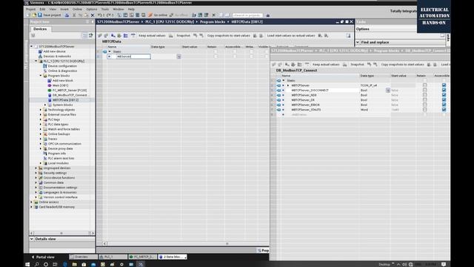Image resolution: width=474 pixels, height=267 pixels.
Task: Open PLC alarm text lists
Action: coord(61,158)
